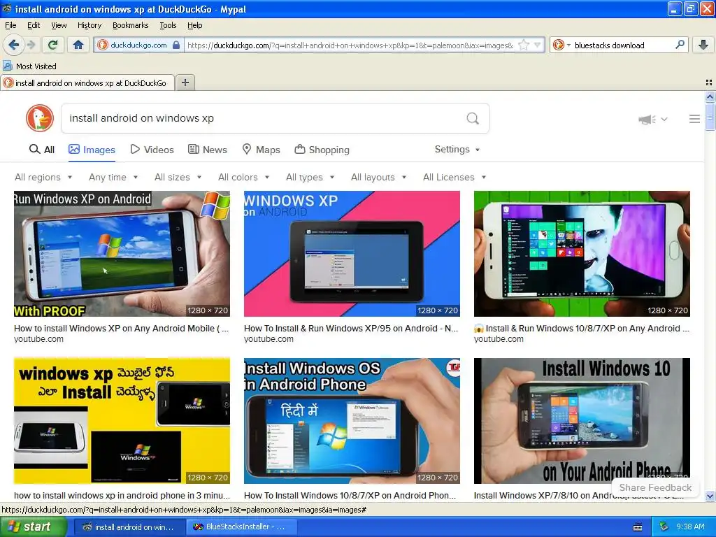Reload the page with the refresh icon
Image resolution: width=716 pixels, height=537 pixels.
click(x=52, y=45)
